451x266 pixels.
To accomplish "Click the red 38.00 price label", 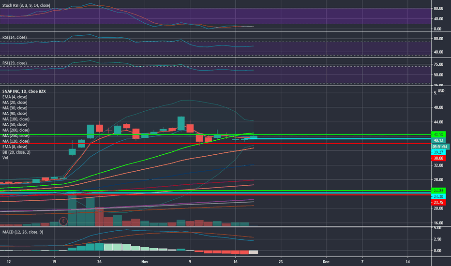I will [438, 158].
